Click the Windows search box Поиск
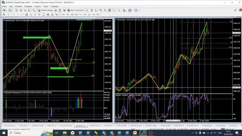The width and height of the screenshot is (242, 136). pos(30,133)
